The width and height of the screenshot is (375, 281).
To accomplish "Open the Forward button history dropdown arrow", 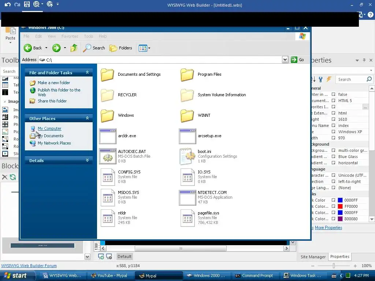I will coord(65,48).
